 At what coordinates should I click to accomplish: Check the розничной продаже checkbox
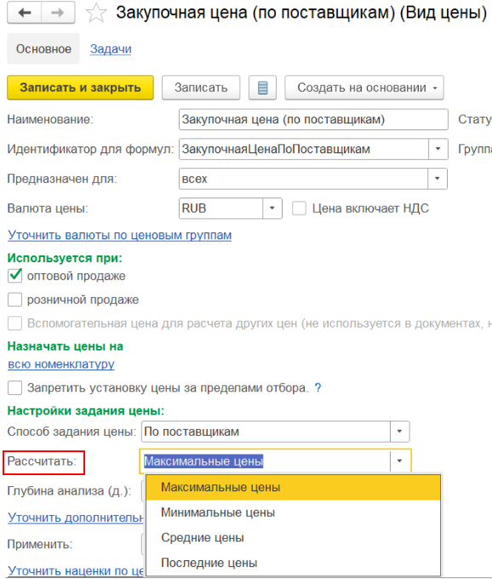(14, 300)
